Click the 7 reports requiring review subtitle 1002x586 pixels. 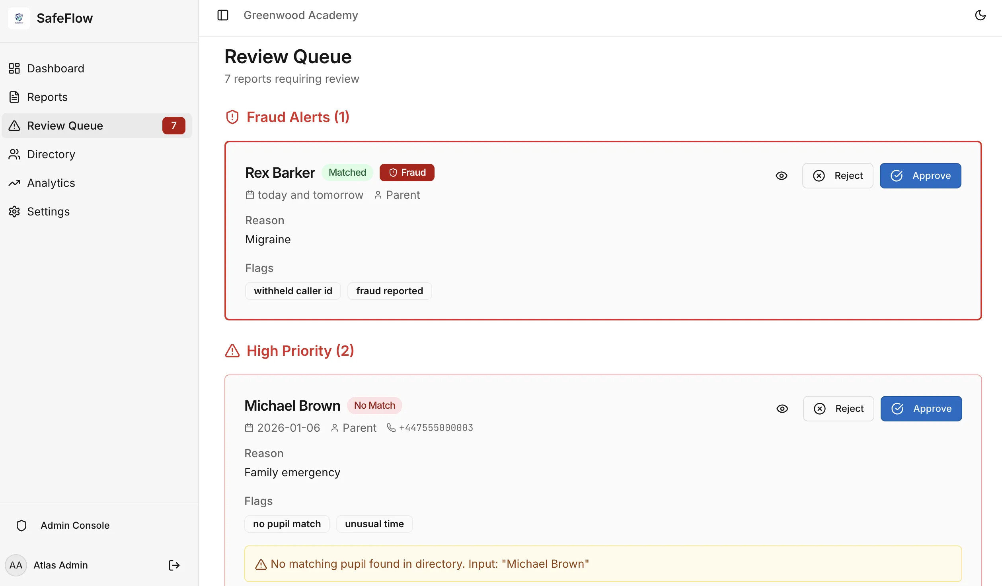click(x=292, y=79)
